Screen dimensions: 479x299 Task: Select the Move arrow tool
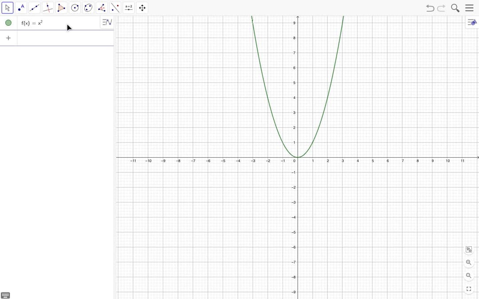click(8, 8)
